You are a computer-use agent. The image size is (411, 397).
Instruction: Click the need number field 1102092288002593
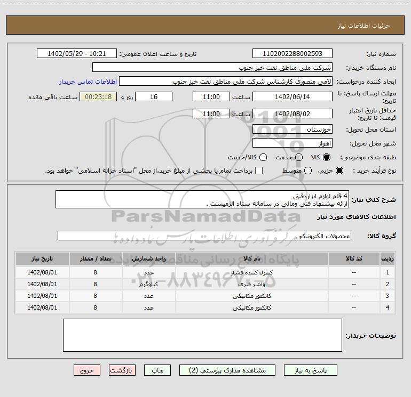[x=293, y=53]
